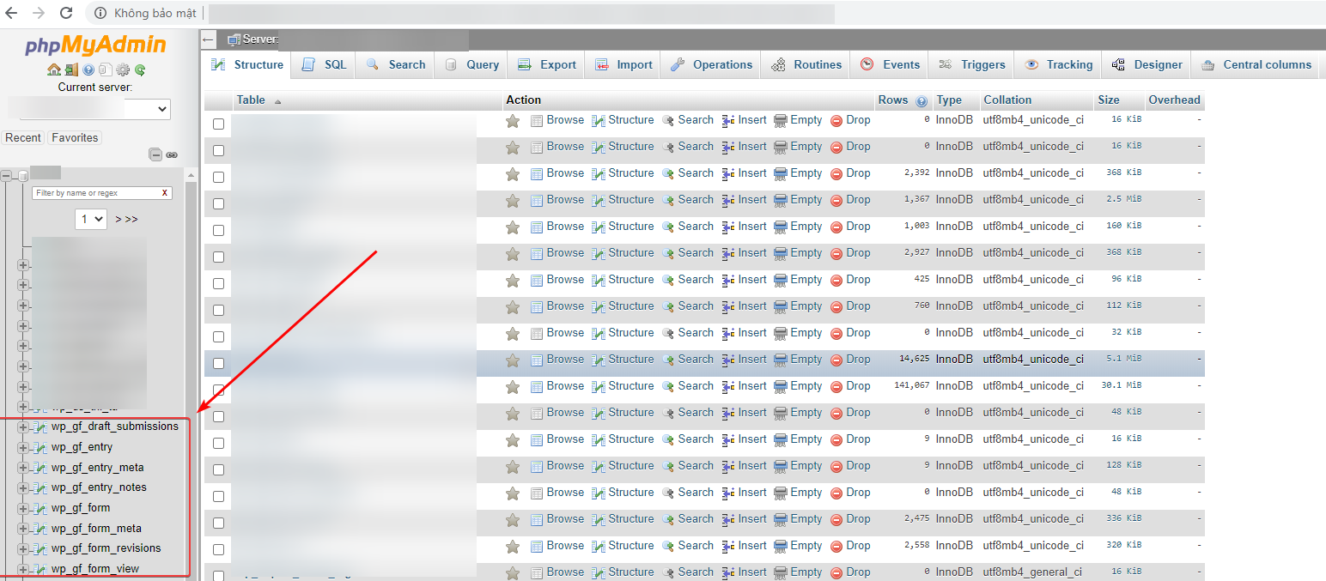1326x581 pixels.
Task: Check the box for the 1,003 rows table
Action: tap(218, 230)
